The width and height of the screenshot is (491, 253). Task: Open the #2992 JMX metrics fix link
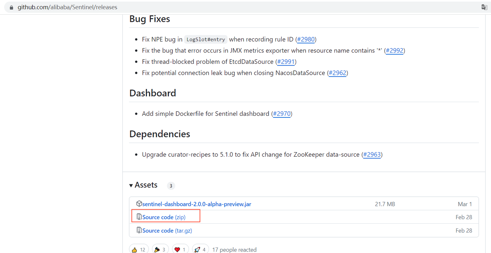click(395, 51)
